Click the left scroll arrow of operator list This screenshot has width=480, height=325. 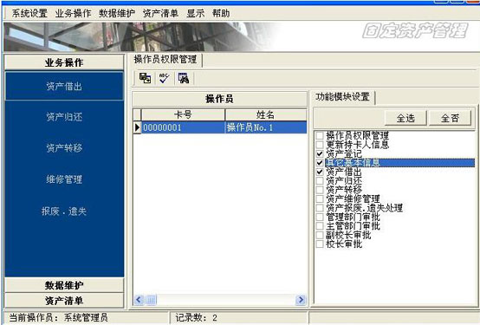(139, 300)
